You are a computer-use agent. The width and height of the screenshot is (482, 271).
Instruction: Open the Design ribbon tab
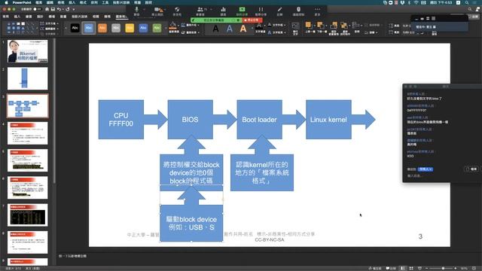[40, 17]
